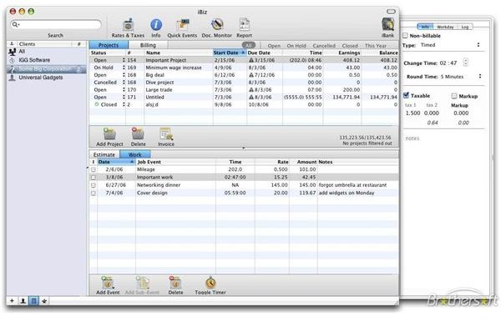This screenshot has width=501, height=321.
Task: Click the Add Project icon
Action: (109, 134)
